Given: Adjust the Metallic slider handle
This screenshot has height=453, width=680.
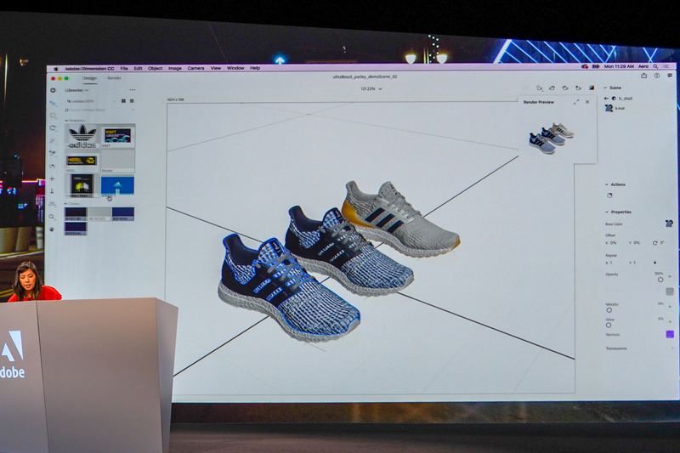Looking at the screenshot, I should point(609,310).
